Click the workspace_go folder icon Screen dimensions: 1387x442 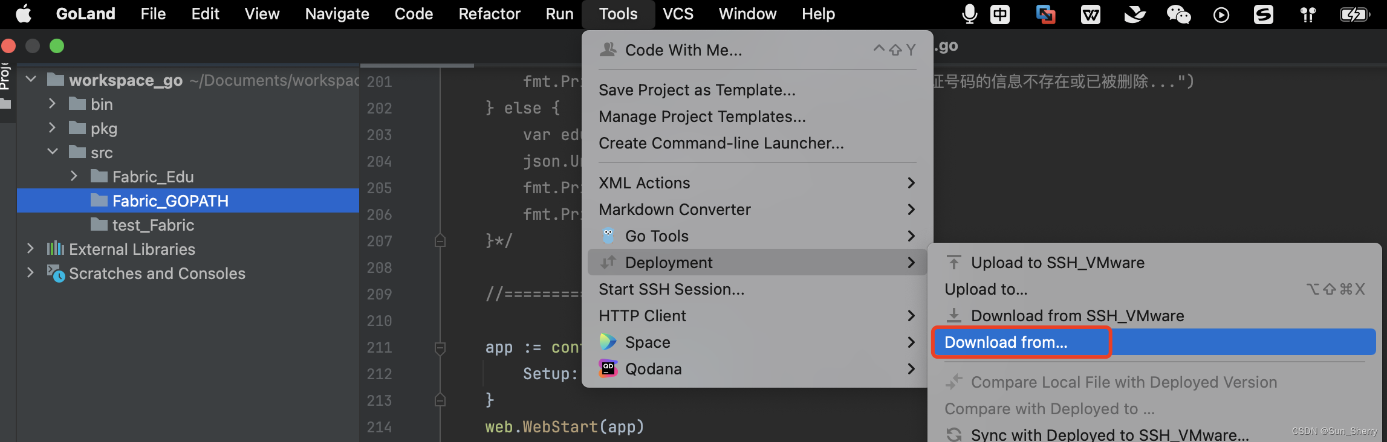56,79
